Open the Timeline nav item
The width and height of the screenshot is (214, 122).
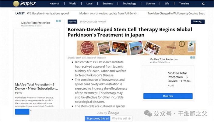184,4
